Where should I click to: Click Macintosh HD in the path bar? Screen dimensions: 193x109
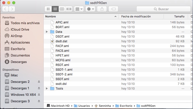[x=58, y=106]
